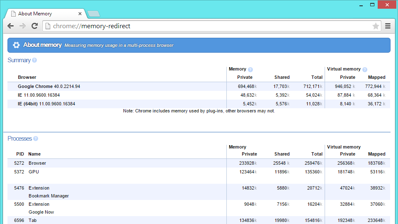The height and width of the screenshot is (224, 398).
Task: Click the Memory column help icon in Summary
Action: point(250,70)
